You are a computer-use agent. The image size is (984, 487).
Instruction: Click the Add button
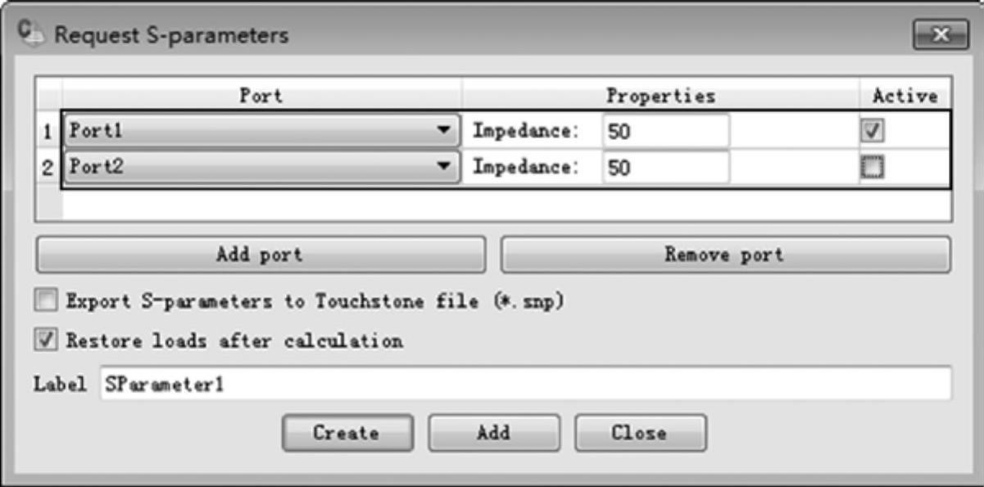494,432
